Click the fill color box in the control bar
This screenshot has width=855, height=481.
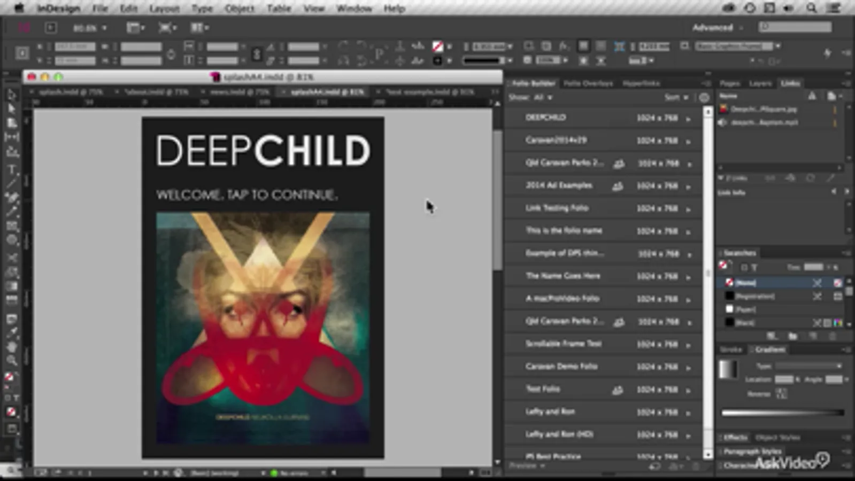pos(437,46)
